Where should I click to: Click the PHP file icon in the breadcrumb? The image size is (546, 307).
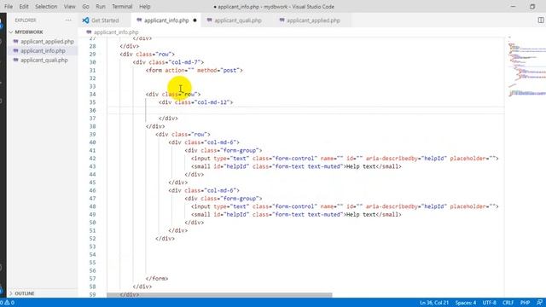[89, 32]
